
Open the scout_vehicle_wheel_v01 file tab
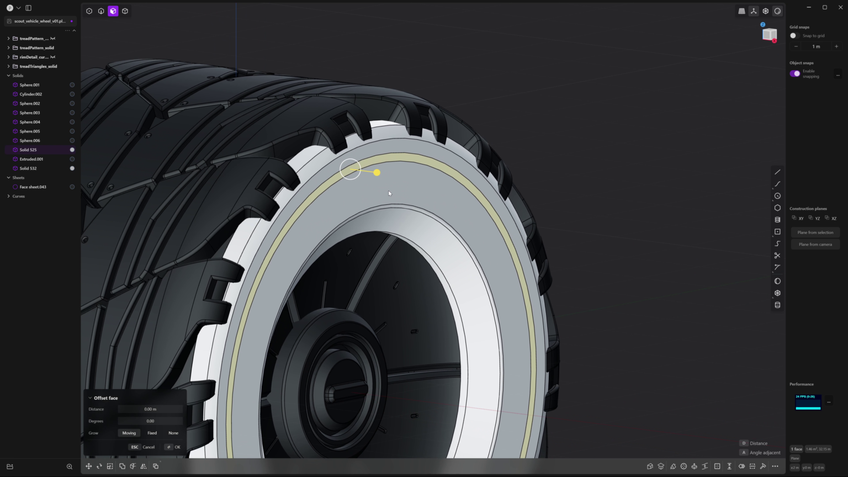point(40,21)
